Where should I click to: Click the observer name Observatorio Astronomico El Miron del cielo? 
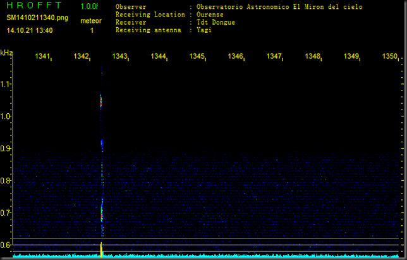pyautogui.click(x=279, y=7)
